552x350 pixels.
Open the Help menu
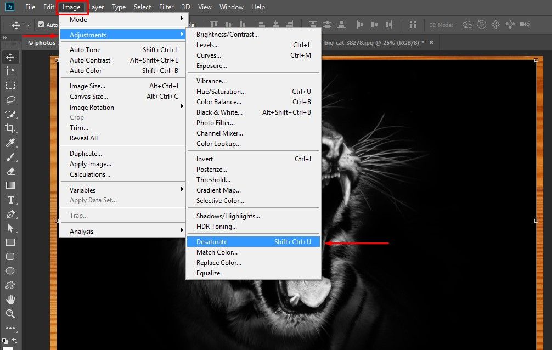coord(258,7)
